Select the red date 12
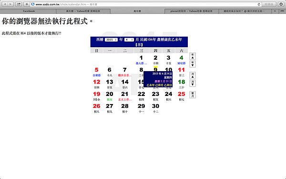Screen dimensions: 286x179 tap(96, 82)
